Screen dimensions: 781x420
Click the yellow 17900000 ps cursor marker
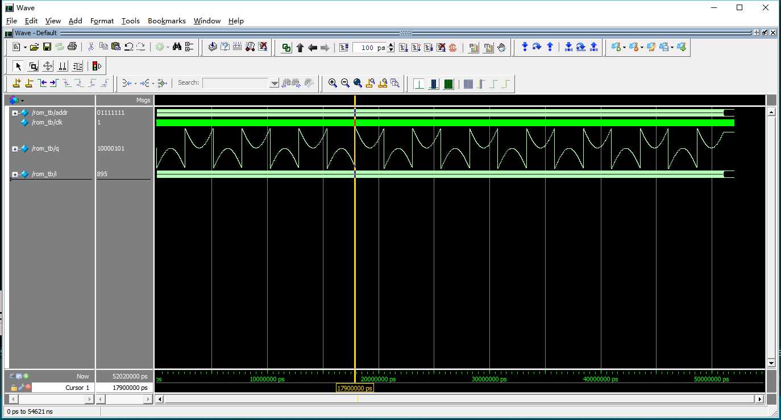[x=355, y=388]
